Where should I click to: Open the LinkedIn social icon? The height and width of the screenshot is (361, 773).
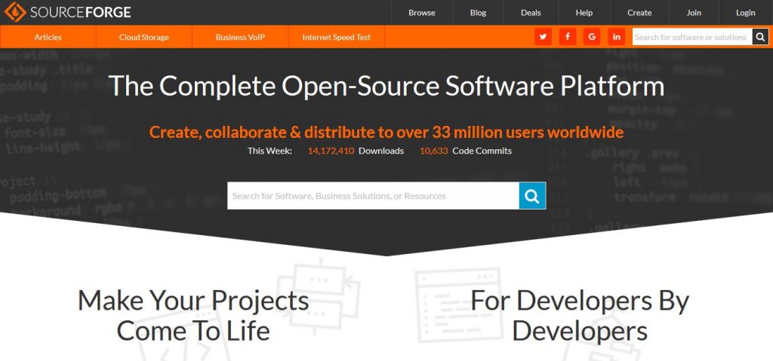pos(616,37)
